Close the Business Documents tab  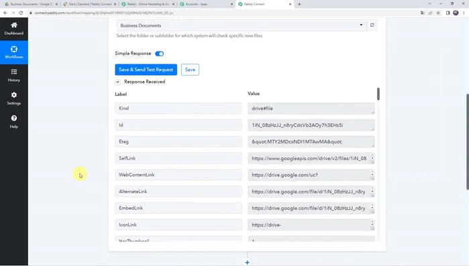click(56, 4)
